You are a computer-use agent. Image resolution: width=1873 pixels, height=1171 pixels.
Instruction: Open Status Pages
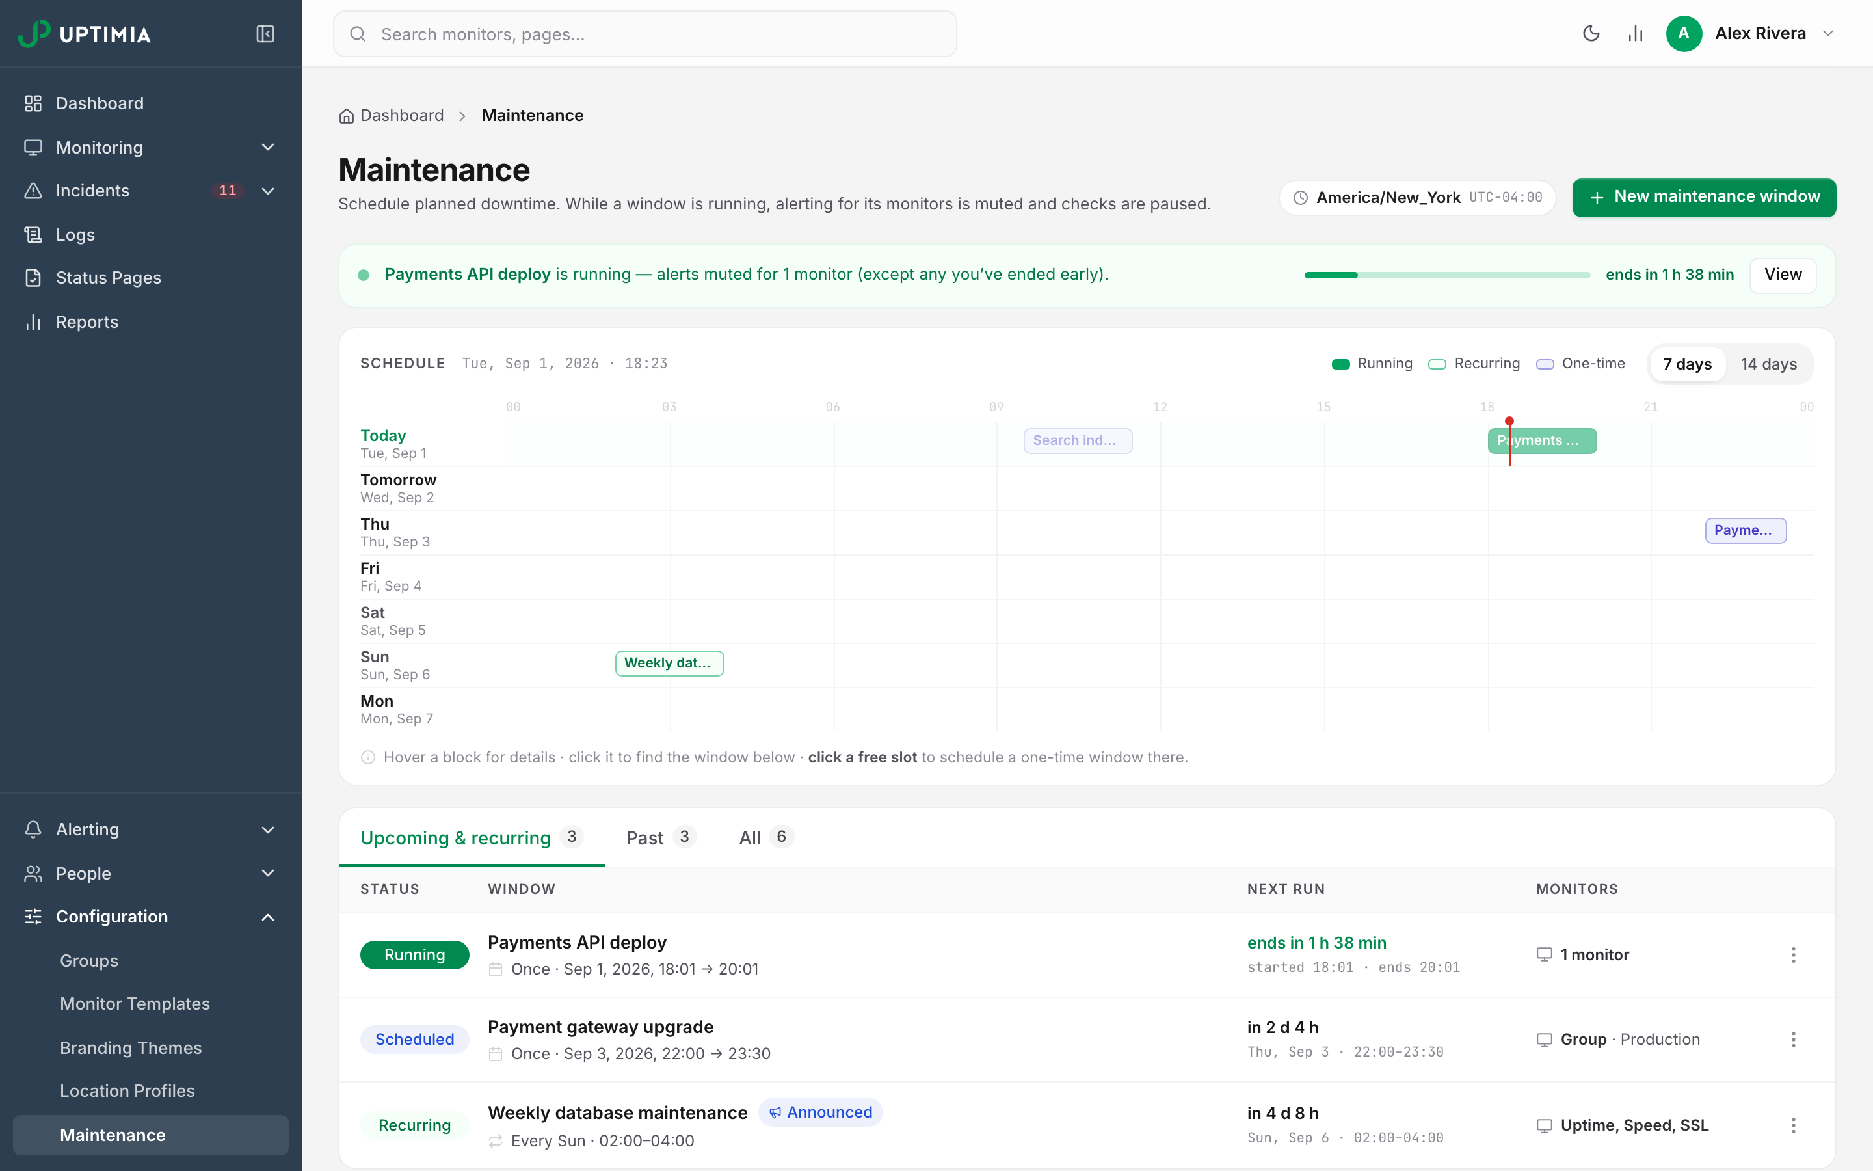109,277
